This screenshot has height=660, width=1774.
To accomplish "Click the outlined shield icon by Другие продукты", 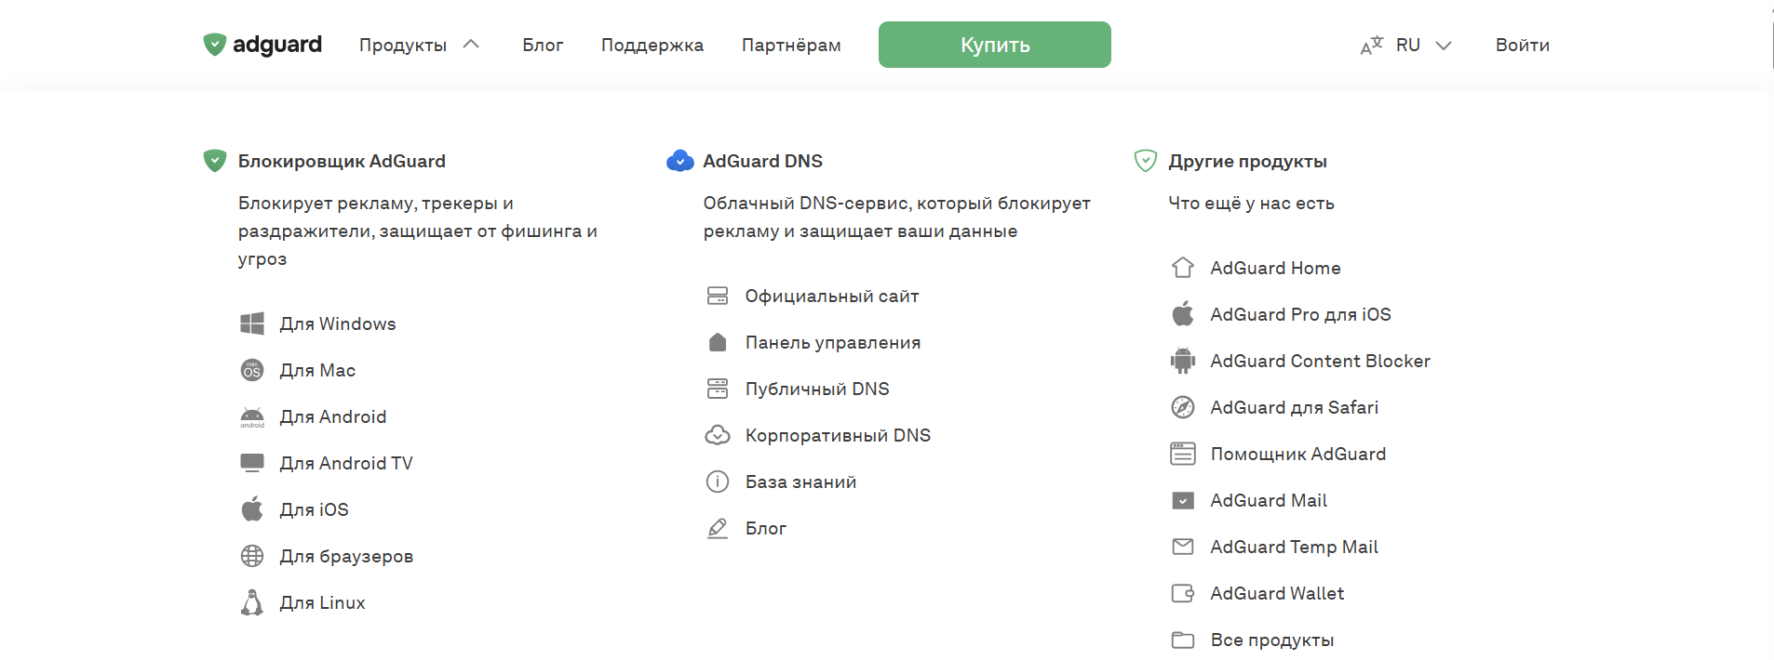I will point(1146,161).
